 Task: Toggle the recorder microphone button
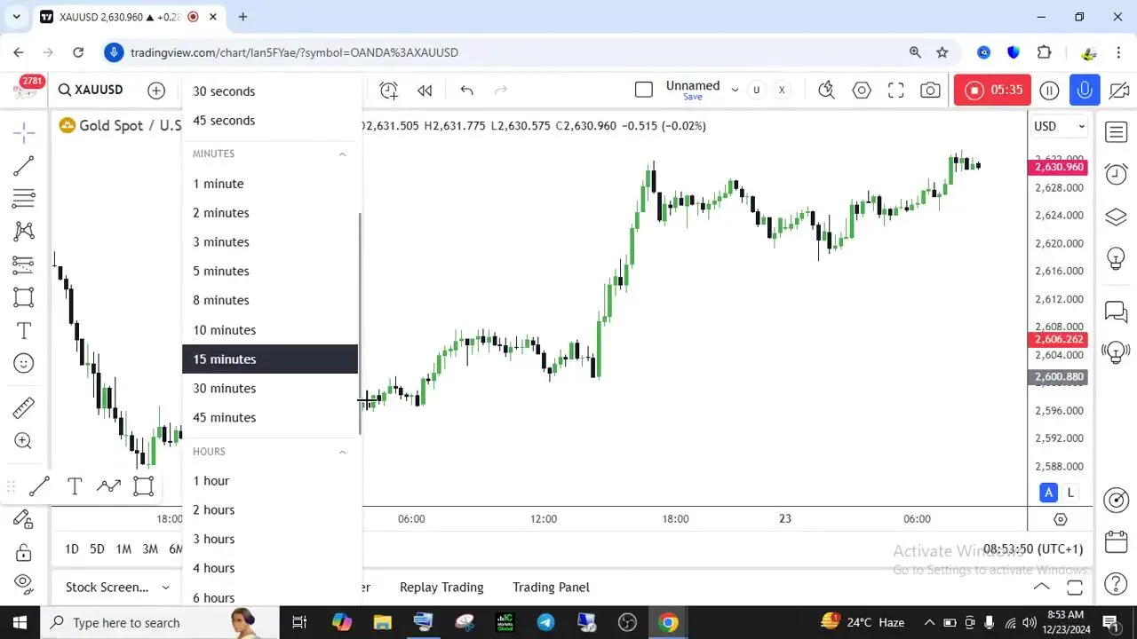[1085, 90]
